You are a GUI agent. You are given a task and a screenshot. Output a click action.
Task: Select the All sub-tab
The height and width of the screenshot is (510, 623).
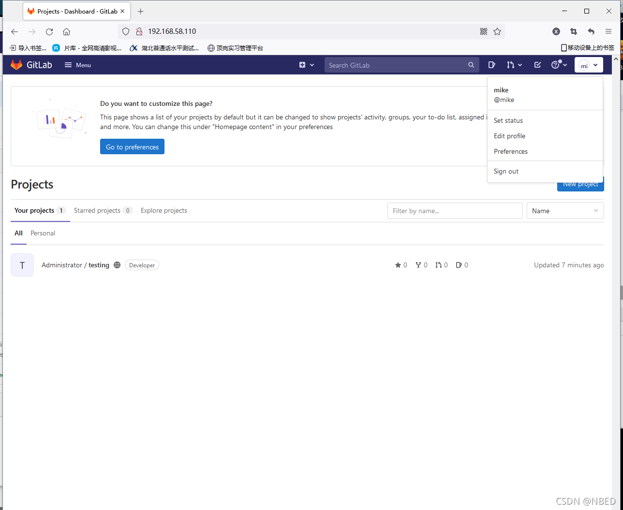click(x=18, y=233)
